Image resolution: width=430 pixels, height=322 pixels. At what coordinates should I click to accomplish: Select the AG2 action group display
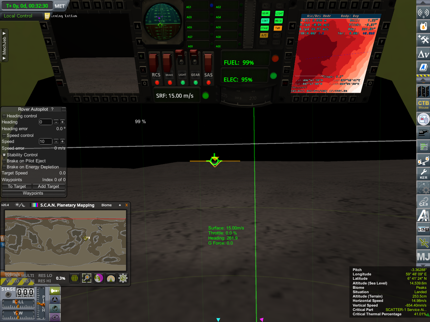pyautogui.click(x=227, y=6)
